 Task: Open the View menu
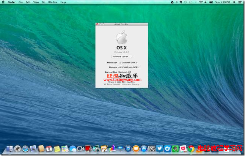(x=36, y=2)
